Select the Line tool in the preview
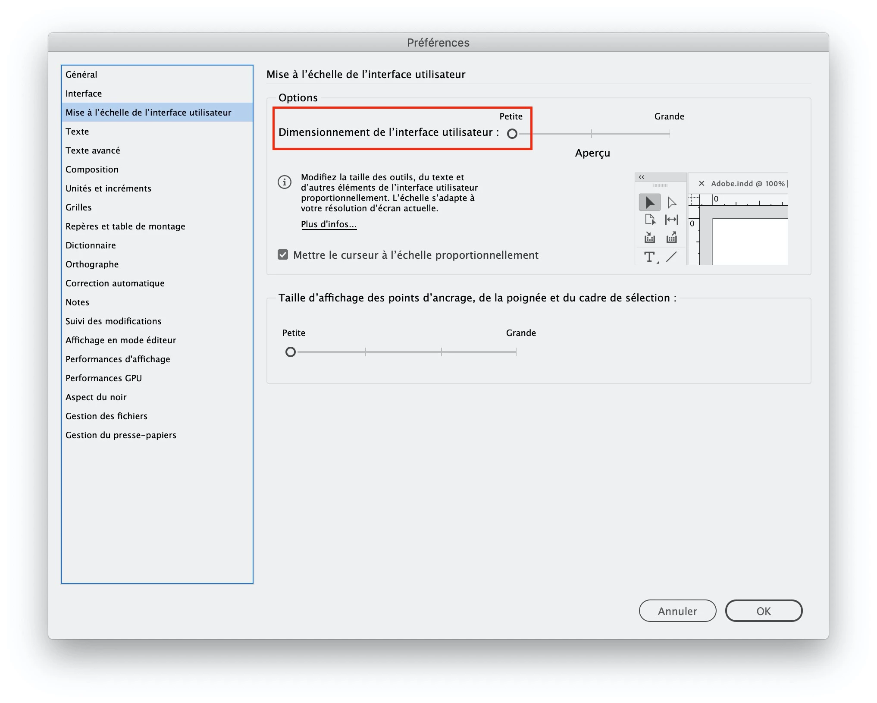877x703 pixels. (671, 257)
